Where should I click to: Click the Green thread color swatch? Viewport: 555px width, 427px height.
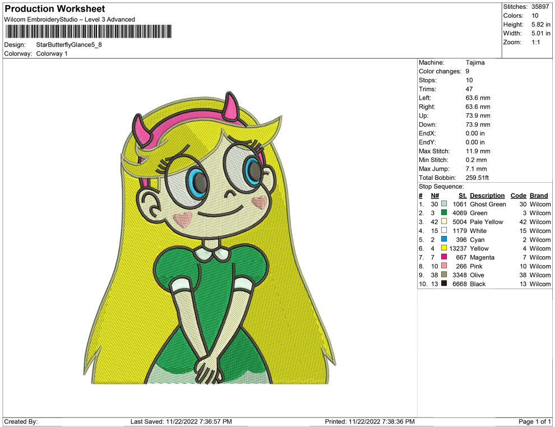tap(444, 212)
